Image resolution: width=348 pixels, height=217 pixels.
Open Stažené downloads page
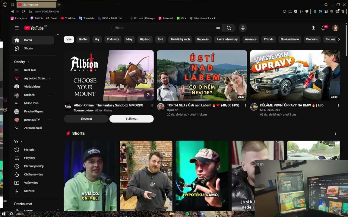33,191
